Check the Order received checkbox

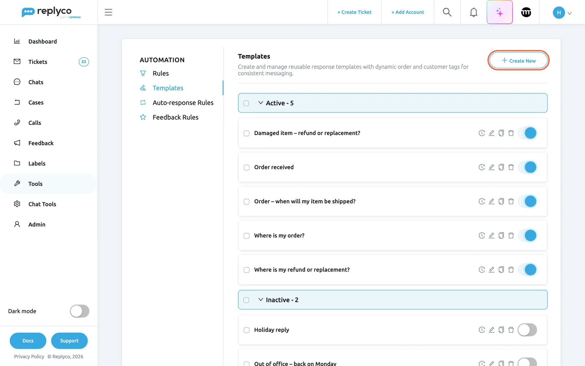pos(247,168)
